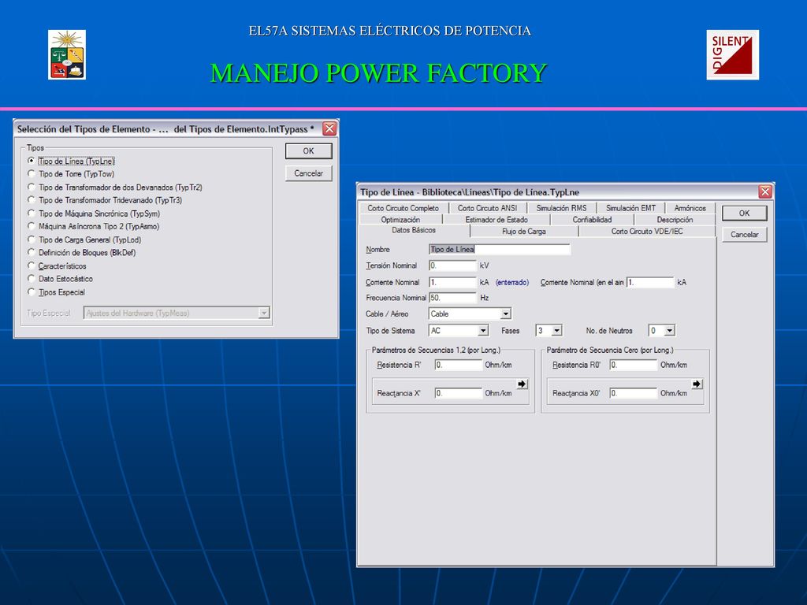Switch to Estimador de Estado tab

click(496, 220)
